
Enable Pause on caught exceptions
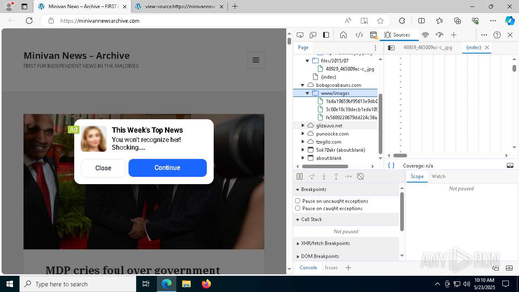click(298, 208)
